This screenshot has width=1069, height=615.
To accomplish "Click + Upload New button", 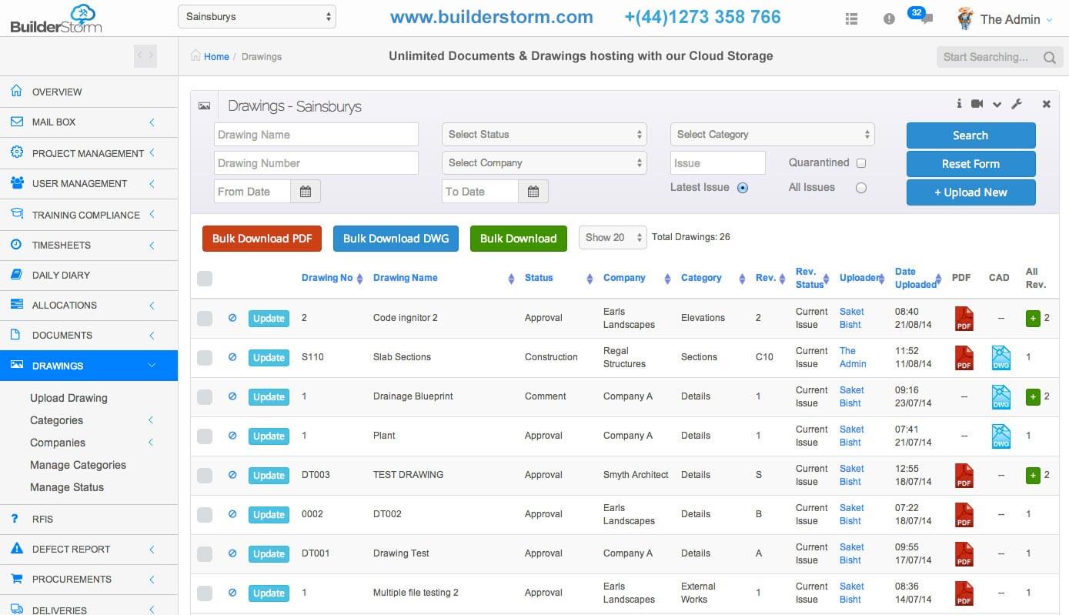I will pyautogui.click(x=970, y=192).
